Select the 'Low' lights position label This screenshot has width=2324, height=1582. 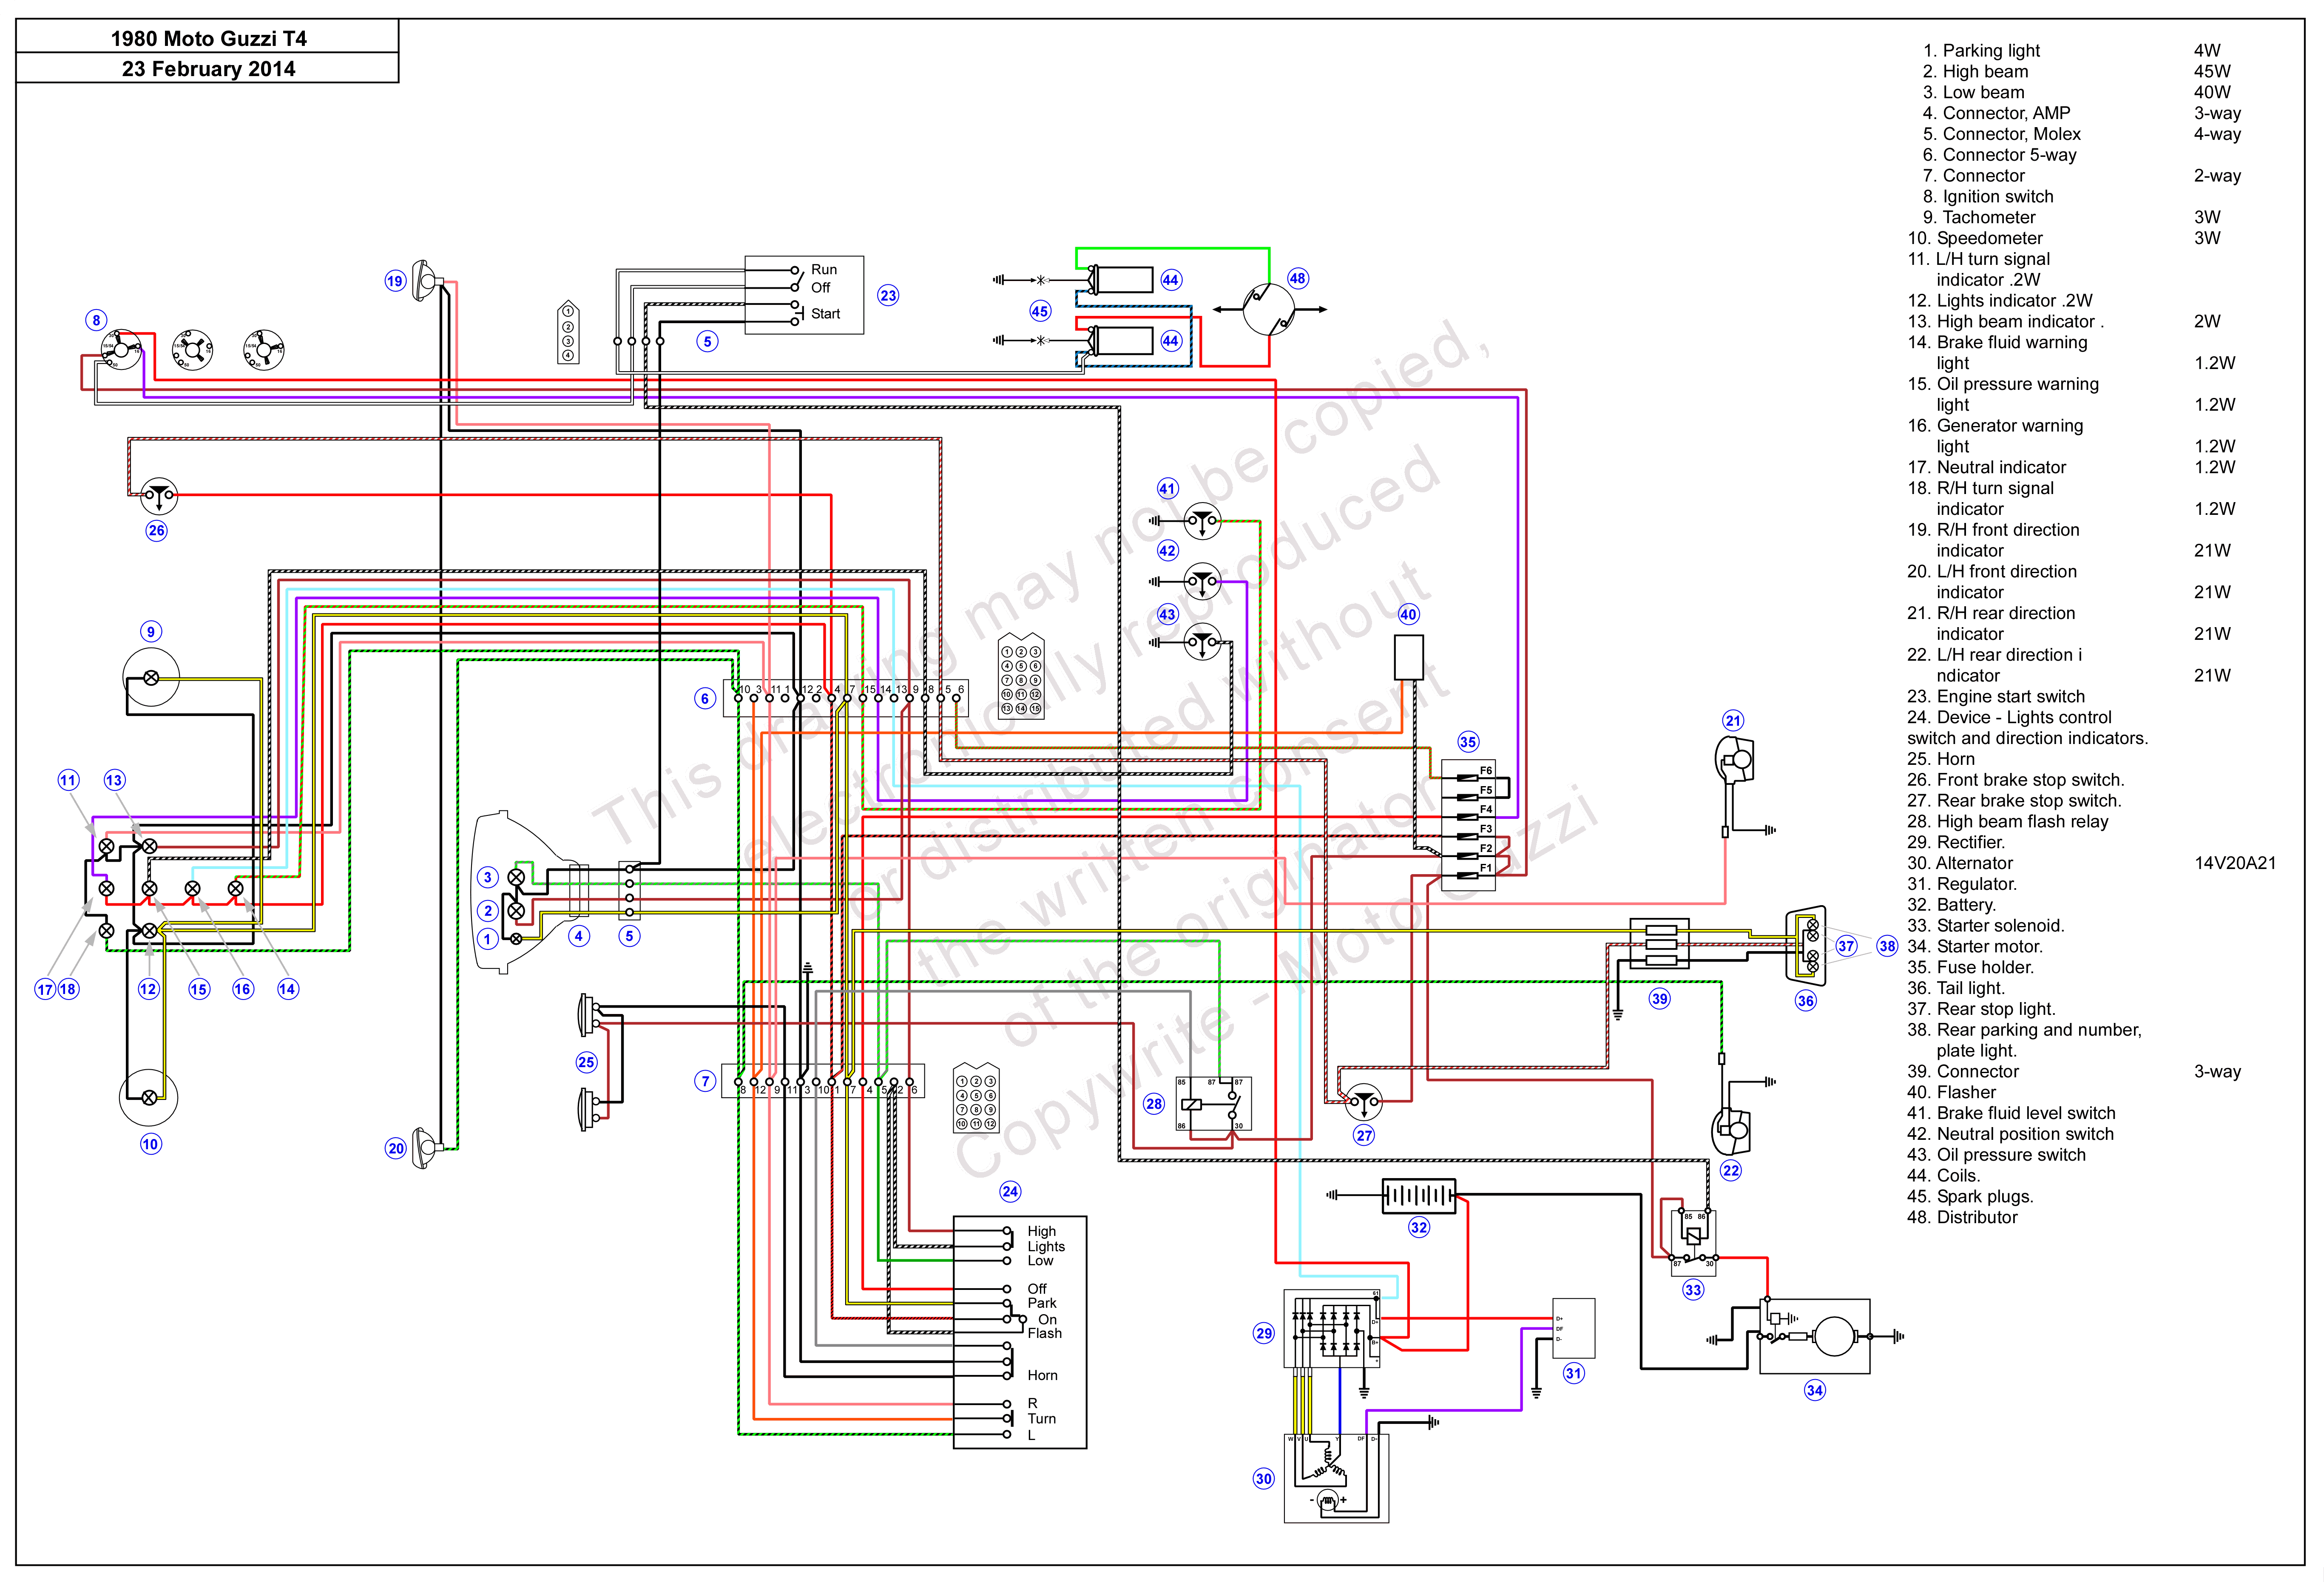(1040, 1260)
